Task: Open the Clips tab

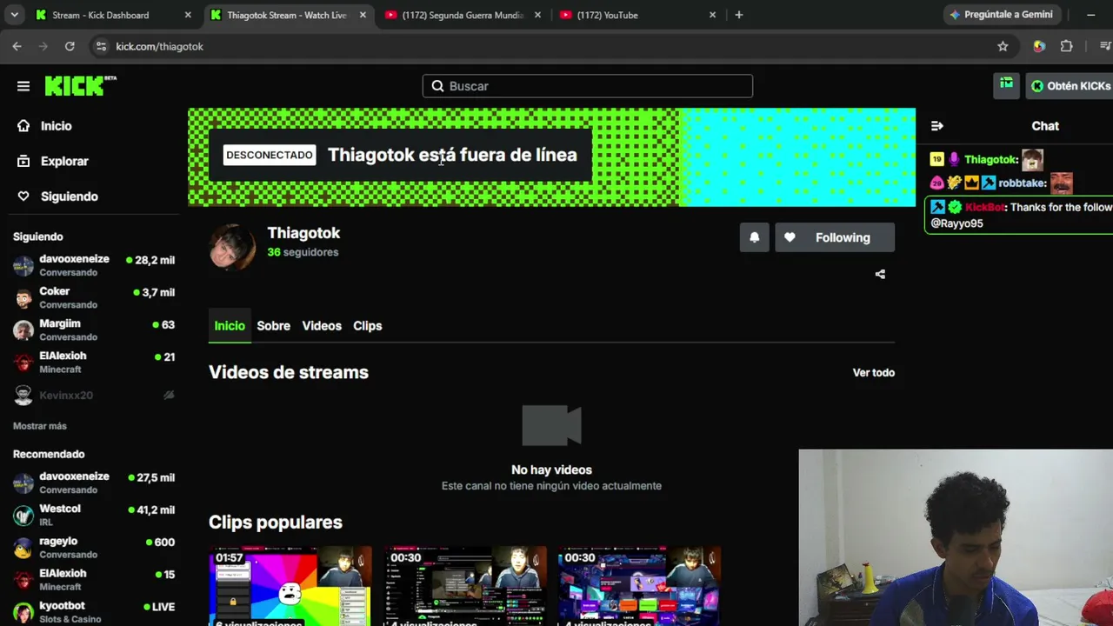Action: tap(368, 326)
